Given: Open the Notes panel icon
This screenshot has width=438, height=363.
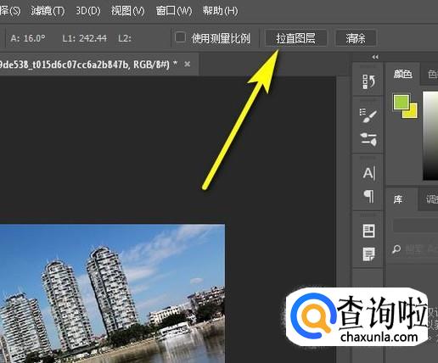Looking at the screenshot, I should [369, 254].
